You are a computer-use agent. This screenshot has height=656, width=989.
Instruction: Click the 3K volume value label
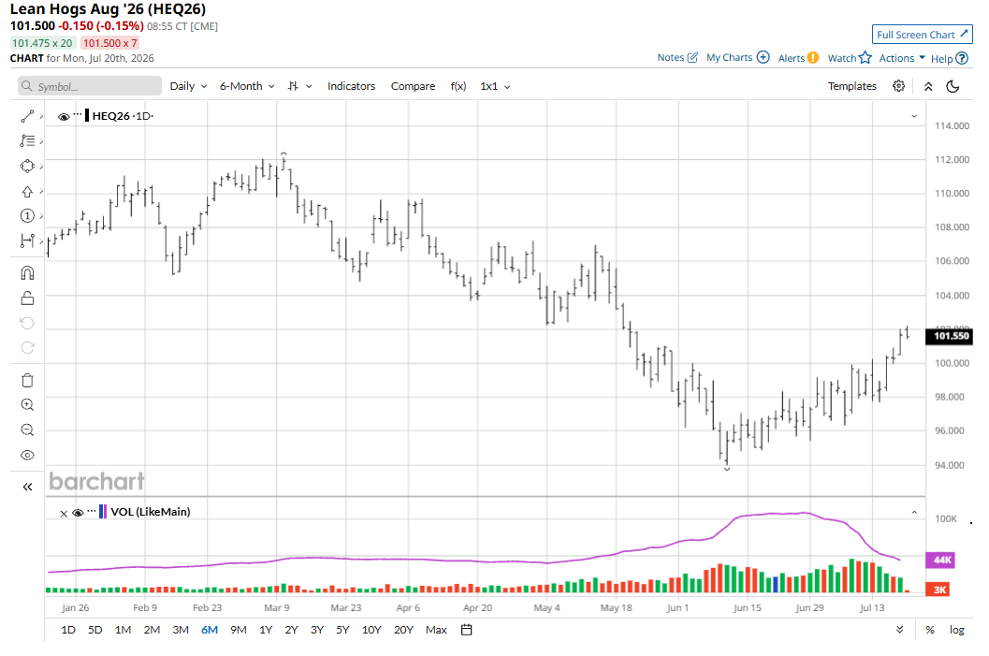tap(939, 590)
